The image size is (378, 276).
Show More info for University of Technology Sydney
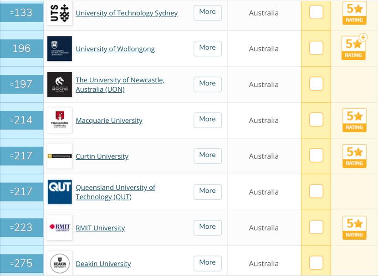coord(208,12)
